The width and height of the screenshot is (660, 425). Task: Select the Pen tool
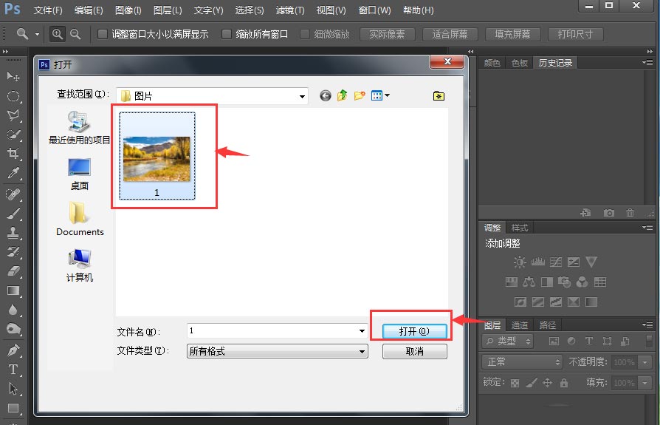pyautogui.click(x=13, y=350)
